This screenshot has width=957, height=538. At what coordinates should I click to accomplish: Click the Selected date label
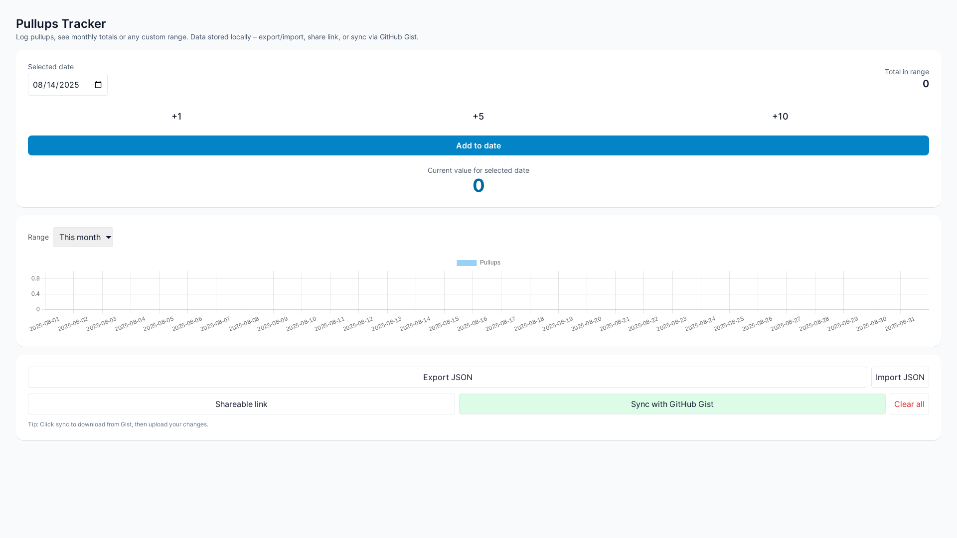click(51, 67)
